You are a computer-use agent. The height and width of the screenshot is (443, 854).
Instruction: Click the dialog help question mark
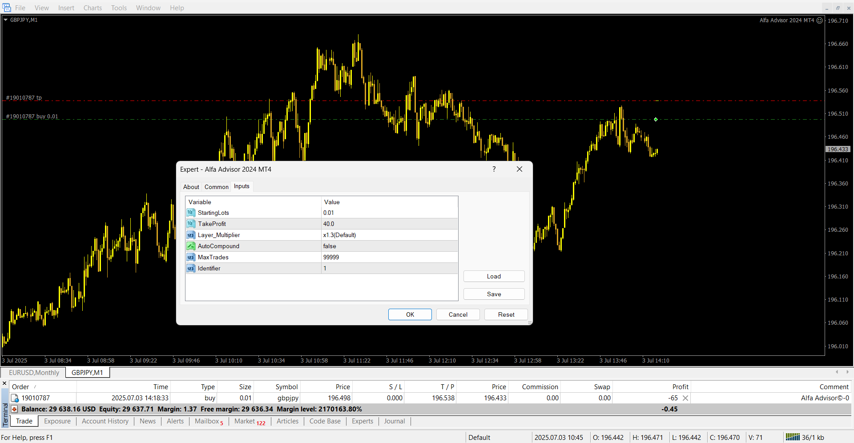click(494, 169)
